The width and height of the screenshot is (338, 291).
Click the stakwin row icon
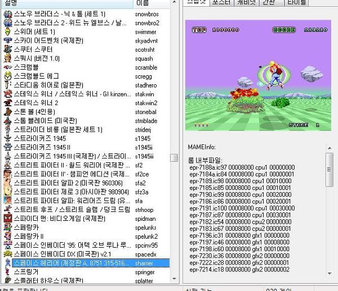pyautogui.click(x=8, y=94)
